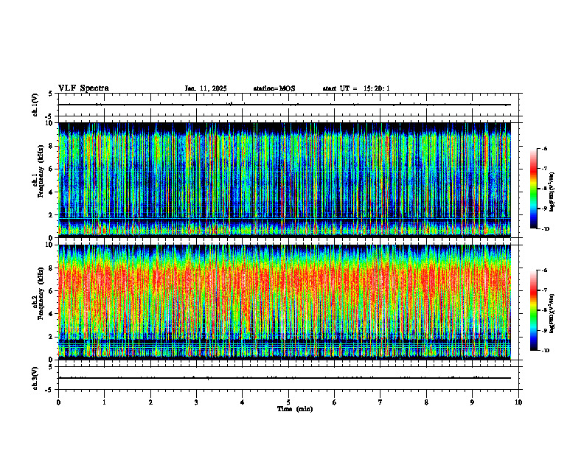Click the "station=MOS" header label
584x451 pixels.
coord(274,88)
